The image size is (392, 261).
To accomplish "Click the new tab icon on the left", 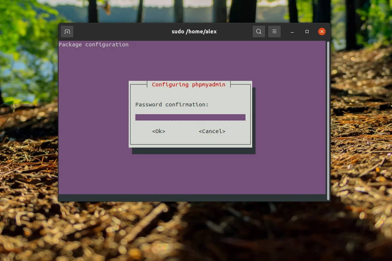I will click(x=67, y=32).
